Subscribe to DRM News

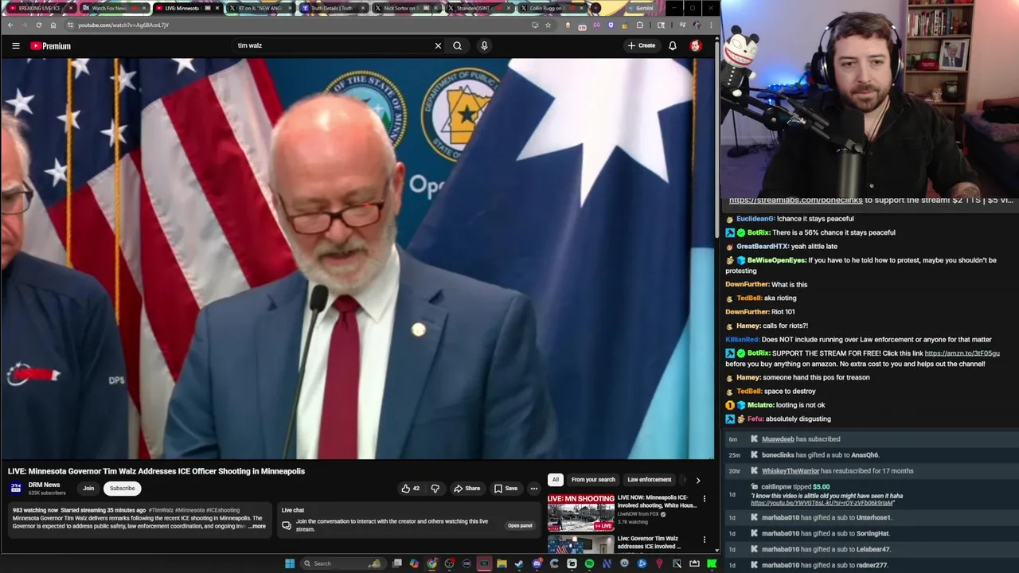pyautogui.click(x=122, y=489)
